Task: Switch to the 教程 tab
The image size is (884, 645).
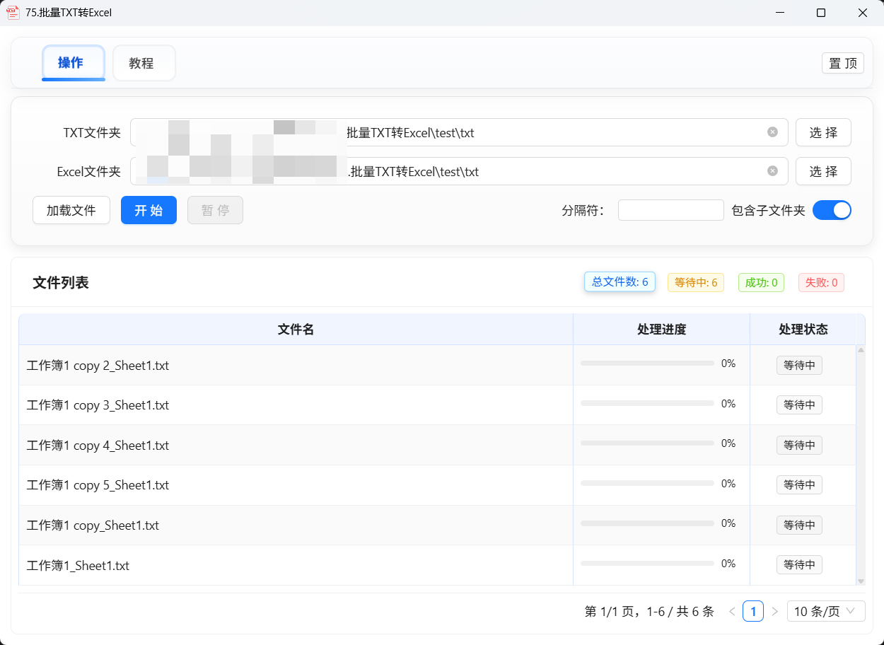Action: pos(144,63)
